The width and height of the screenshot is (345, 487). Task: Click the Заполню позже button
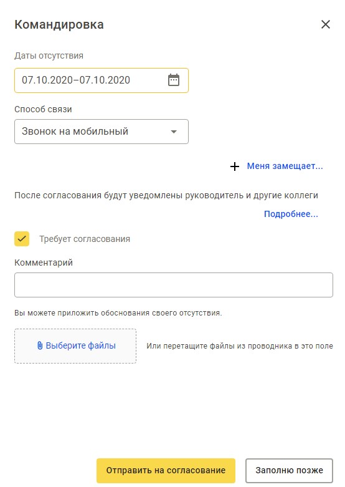pos(289,470)
